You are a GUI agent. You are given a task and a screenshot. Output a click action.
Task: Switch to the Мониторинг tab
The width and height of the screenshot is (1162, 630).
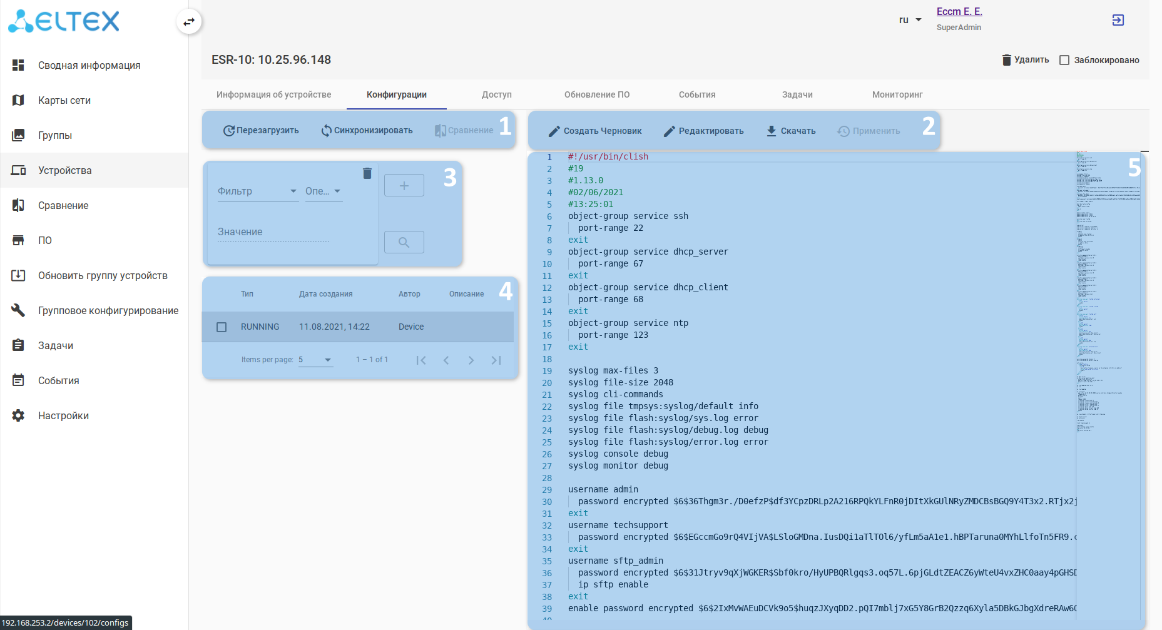(x=897, y=94)
